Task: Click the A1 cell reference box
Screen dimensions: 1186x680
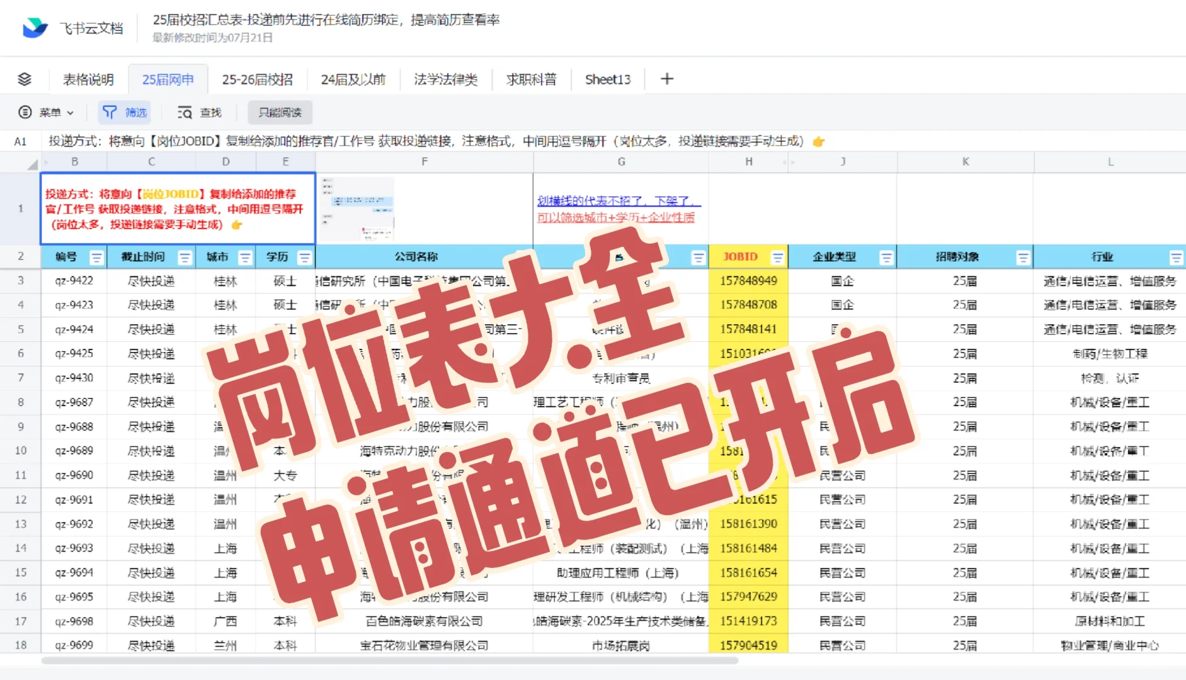Action: (x=20, y=141)
